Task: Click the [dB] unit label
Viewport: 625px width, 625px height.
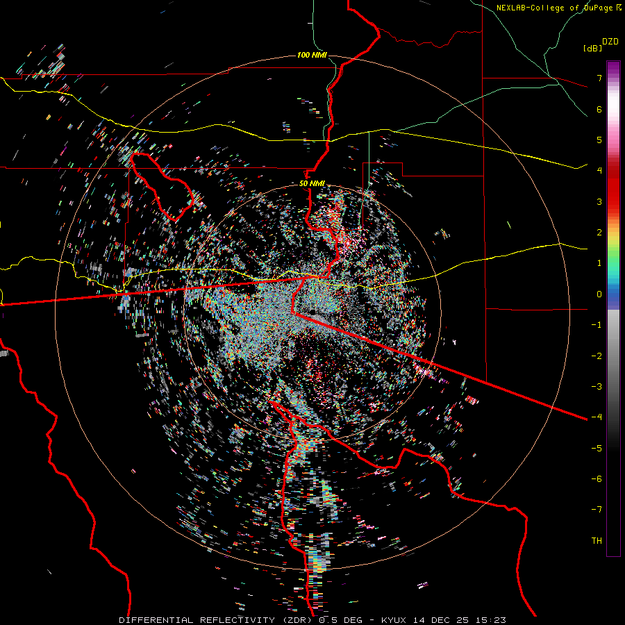Action: (592, 48)
